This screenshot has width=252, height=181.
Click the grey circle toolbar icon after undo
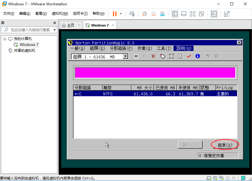pos(217,56)
